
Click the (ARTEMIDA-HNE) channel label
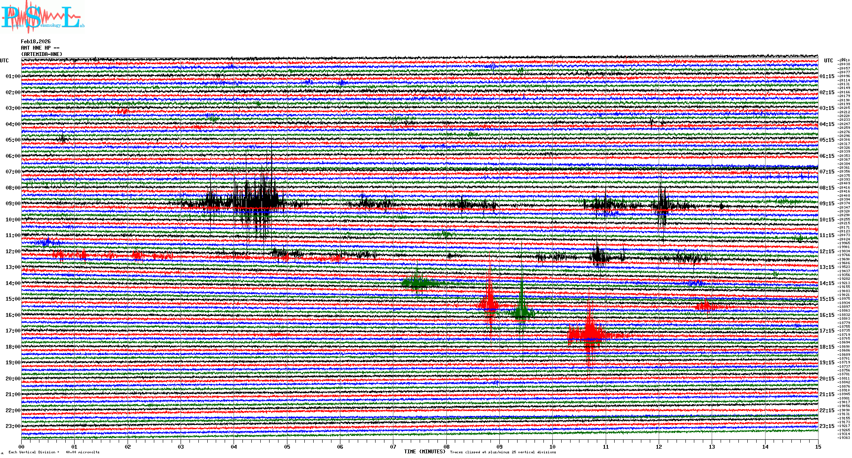(42, 54)
